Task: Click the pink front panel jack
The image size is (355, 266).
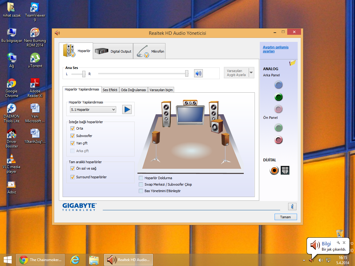Action: [x=279, y=140]
